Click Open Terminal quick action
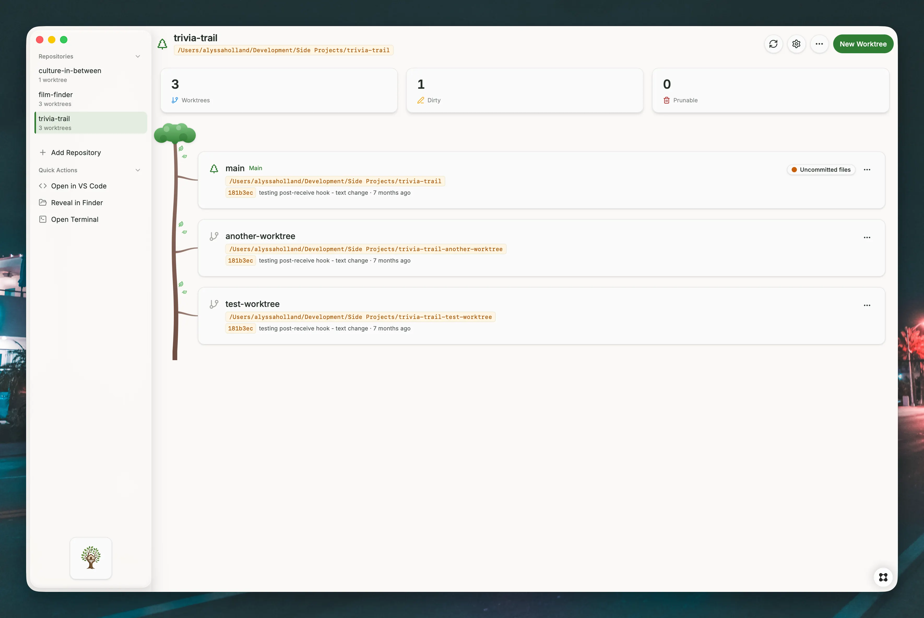This screenshot has height=618, width=924. pos(91,219)
